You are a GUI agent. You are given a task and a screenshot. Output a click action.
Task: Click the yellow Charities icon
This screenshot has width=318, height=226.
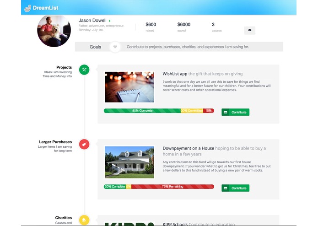(x=84, y=220)
